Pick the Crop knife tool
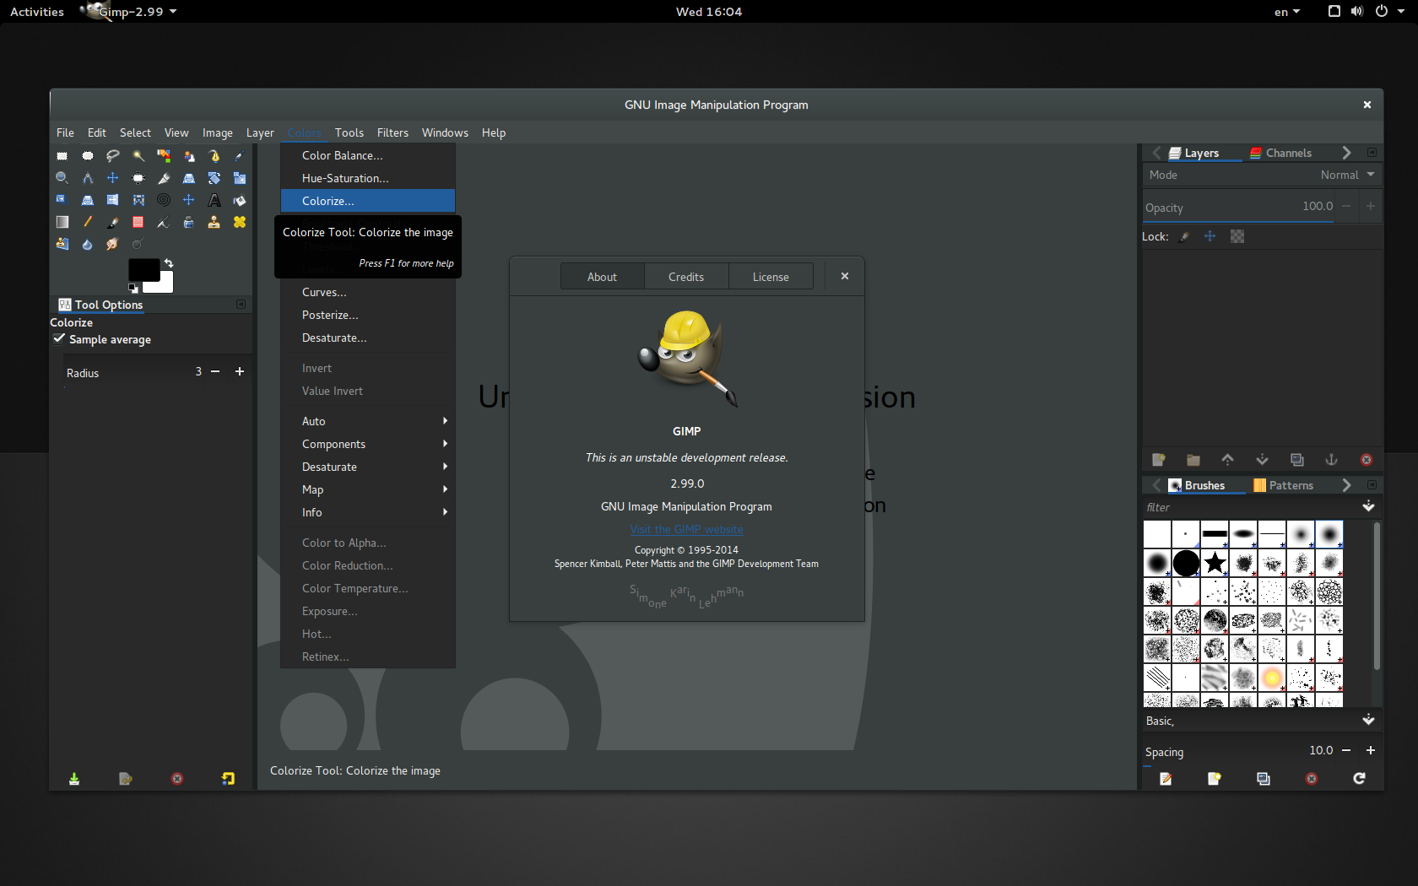Screen dimensions: 1418x886 click(x=164, y=178)
